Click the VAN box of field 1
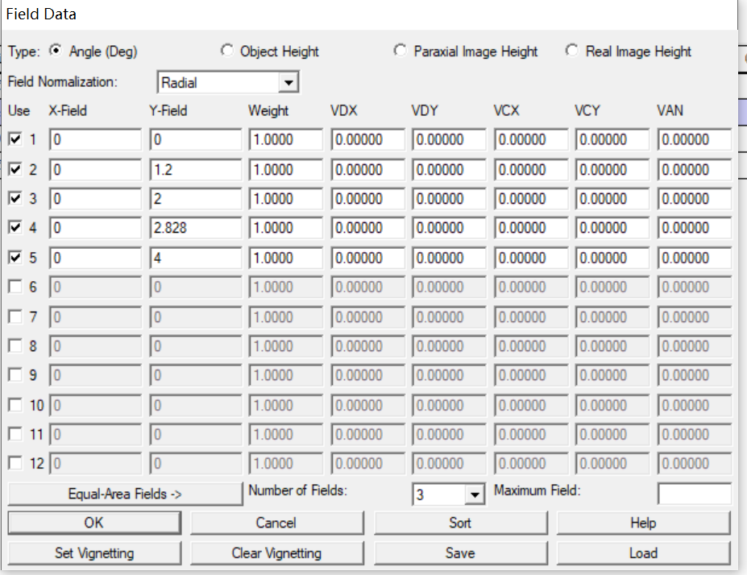This screenshot has height=575, width=747. pyautogui.click(x=695, y=139)
